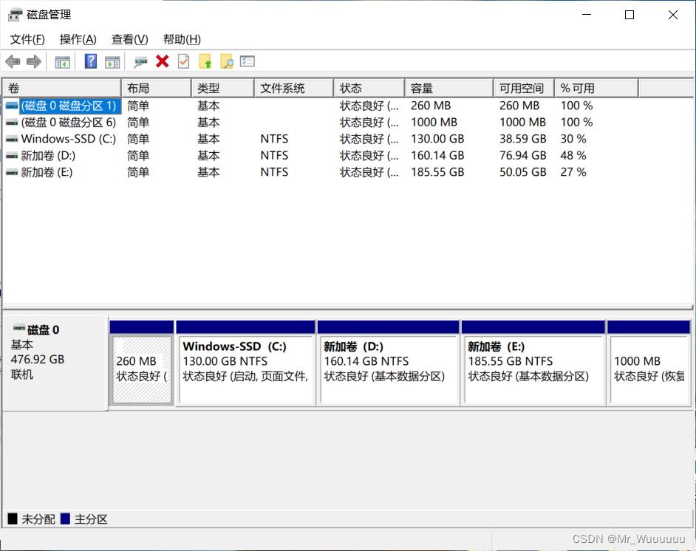This screenshot has width=696, height=551.
Task: Select the (磁盘 0 磁盘分区 1) volume row
Action: click(348, 106)
